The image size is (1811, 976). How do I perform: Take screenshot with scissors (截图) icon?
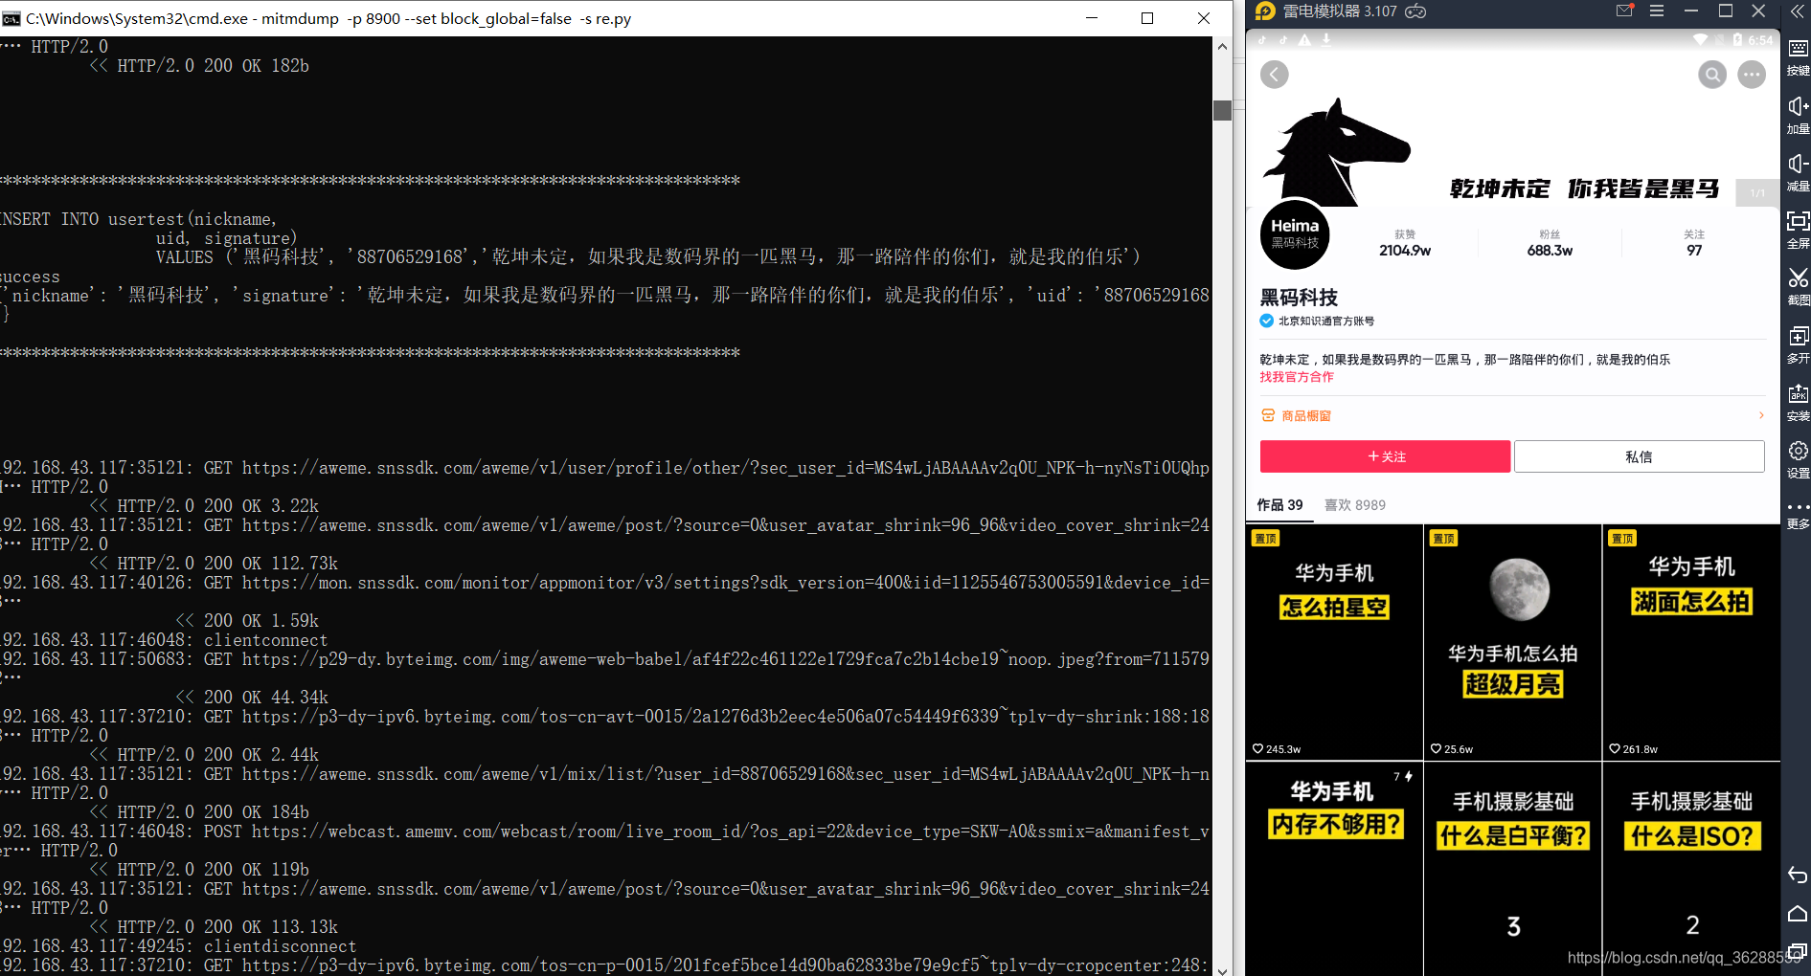(x=1798, y=287)
